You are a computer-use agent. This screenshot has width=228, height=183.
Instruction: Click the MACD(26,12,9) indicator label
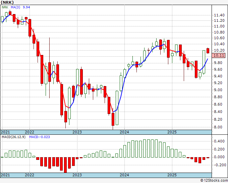coord(13,137)
